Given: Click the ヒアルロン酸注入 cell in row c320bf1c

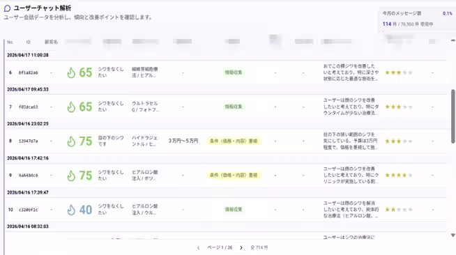Looking at the screenshot, I should 144,210.
